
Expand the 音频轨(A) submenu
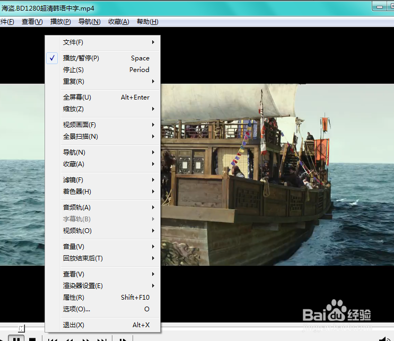102,208
